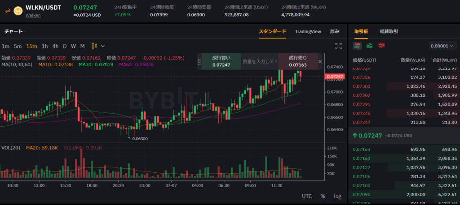Click the 成行買い market buy button

pos(221,61)
